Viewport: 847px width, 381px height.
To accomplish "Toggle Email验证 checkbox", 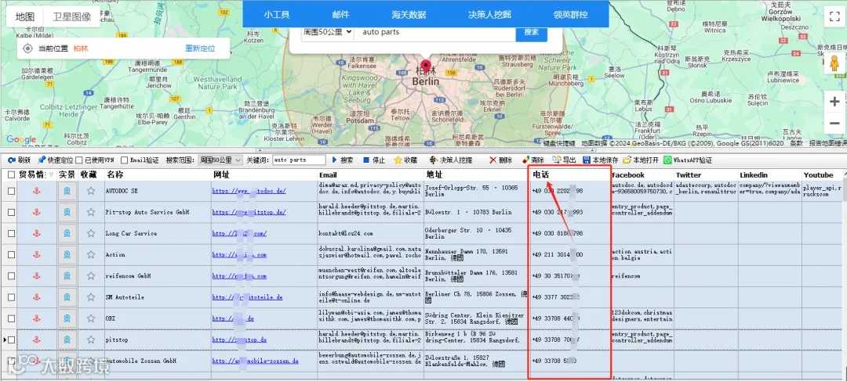I will pos(124,160).
